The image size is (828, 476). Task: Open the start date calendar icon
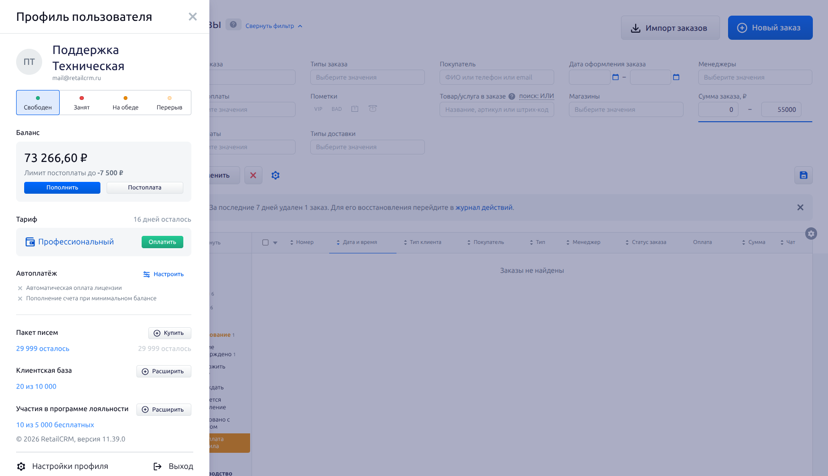click(x=616, y=77)
